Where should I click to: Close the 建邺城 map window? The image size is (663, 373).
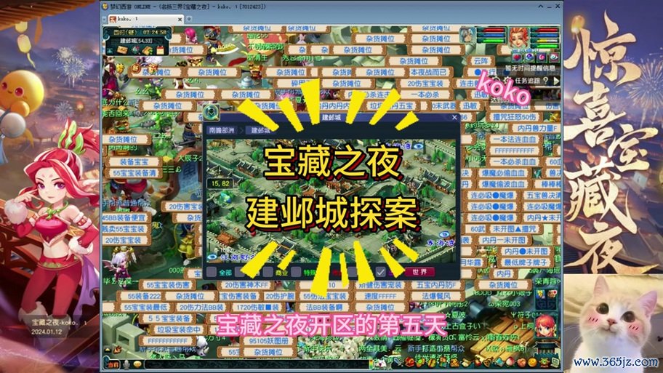tap(454, 118)
